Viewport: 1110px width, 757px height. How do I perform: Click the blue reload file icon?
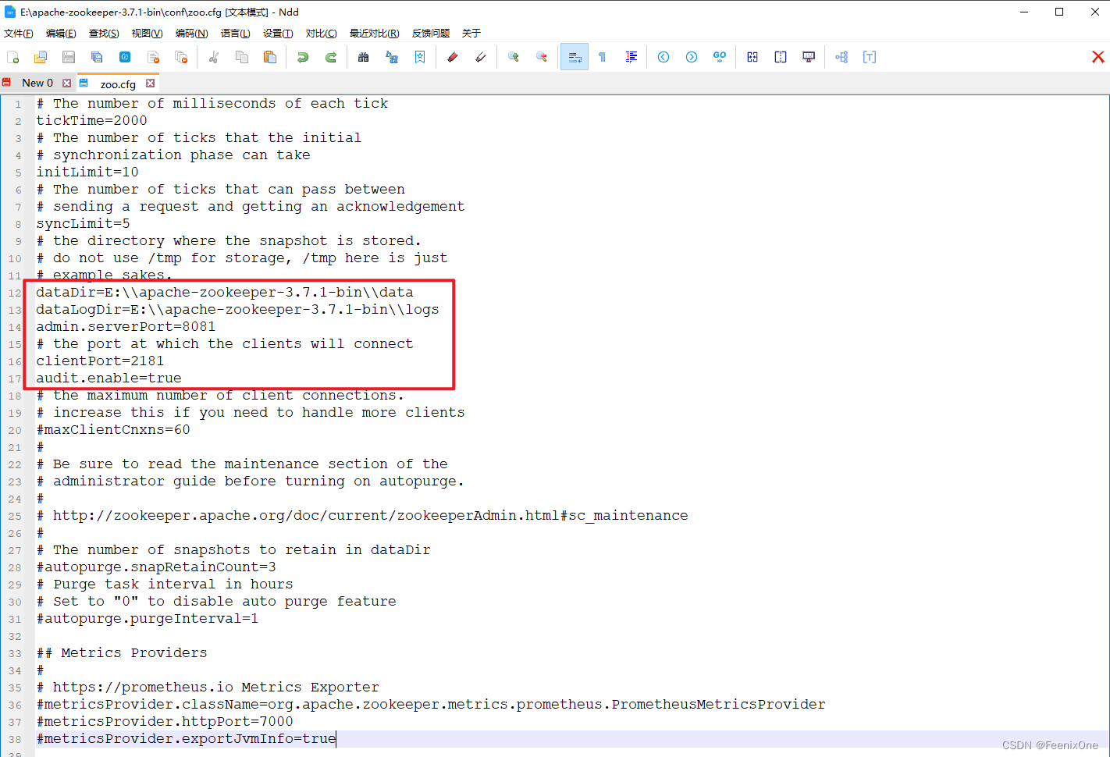[x=125, y=57]
